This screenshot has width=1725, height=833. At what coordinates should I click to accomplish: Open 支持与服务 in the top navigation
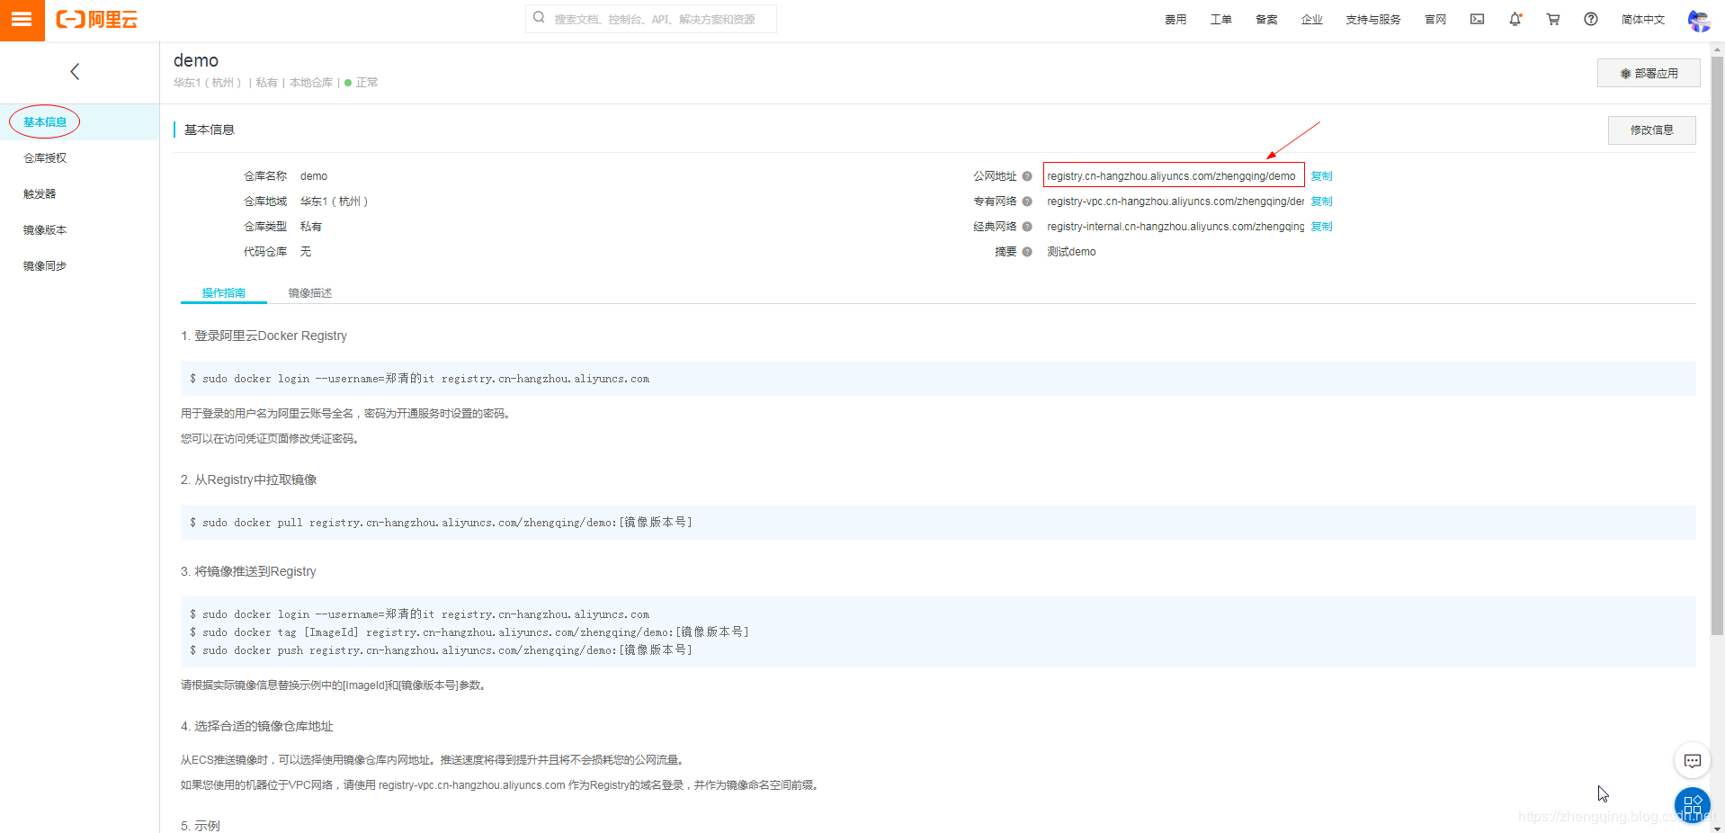[x=1373, y=20]
